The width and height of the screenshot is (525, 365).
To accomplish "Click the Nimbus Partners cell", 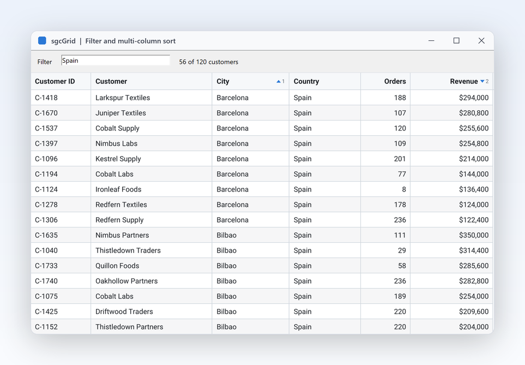I will click(152, 235).
